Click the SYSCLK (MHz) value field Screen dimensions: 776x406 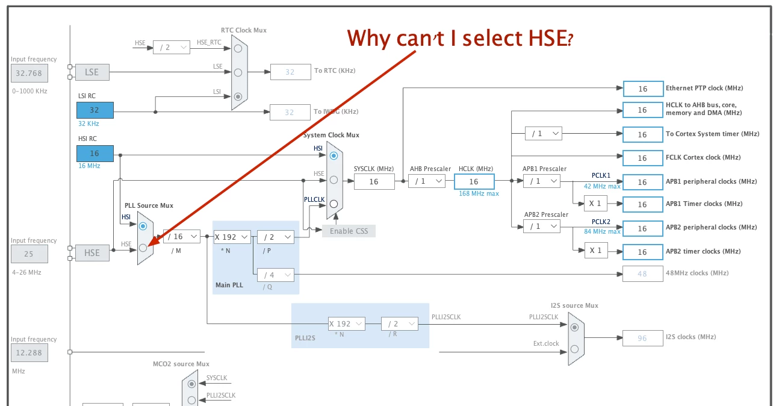click(374, 181)
